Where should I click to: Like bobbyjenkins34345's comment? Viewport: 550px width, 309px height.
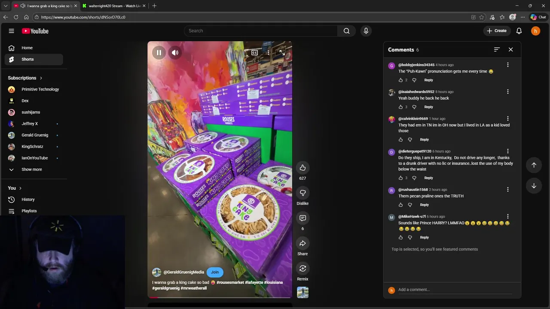400,80
